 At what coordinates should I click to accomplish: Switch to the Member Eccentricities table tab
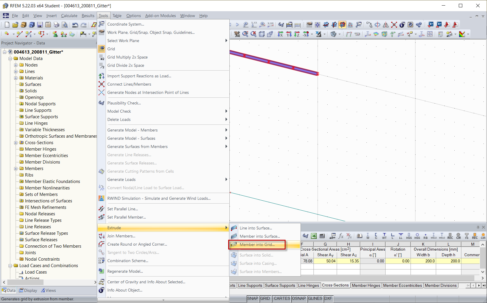pyautogui.click(x=402, y=285)
